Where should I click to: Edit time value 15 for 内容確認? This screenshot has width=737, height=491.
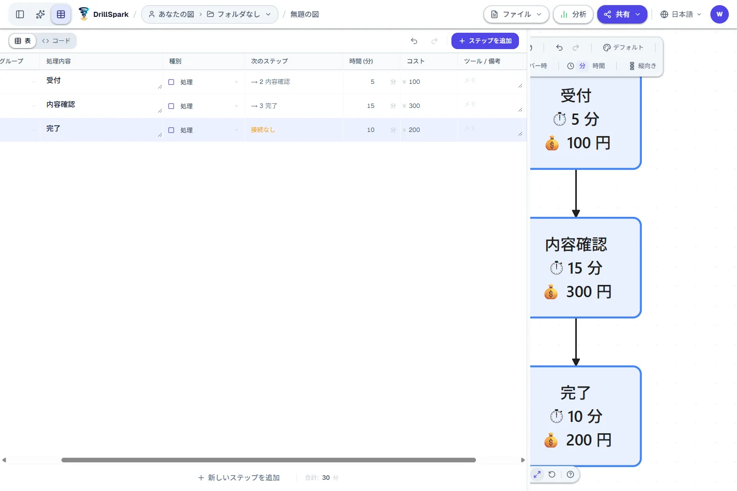[371, 106]
